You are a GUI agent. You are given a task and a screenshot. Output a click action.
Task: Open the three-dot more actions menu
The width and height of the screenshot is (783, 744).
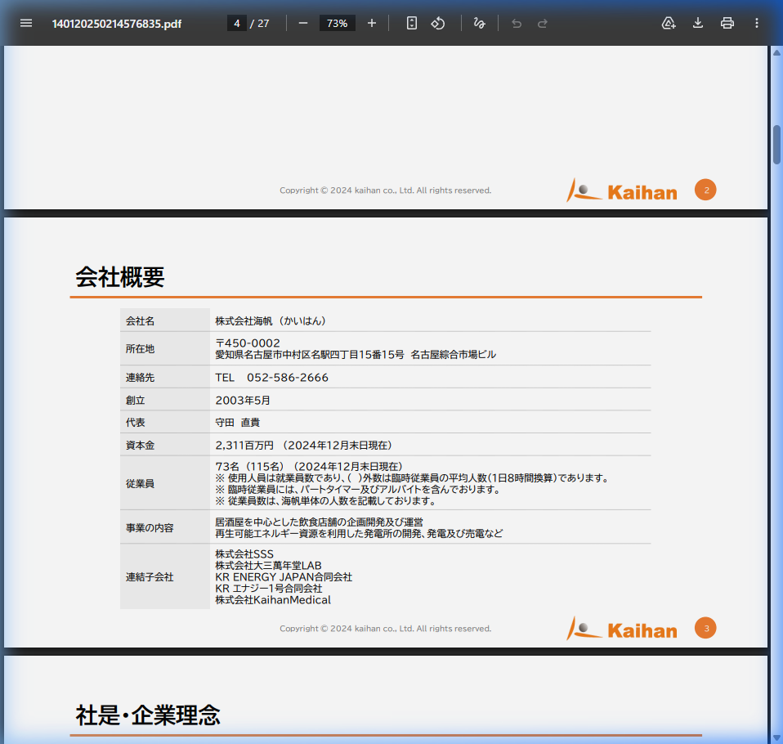click(x=757, y=23)
